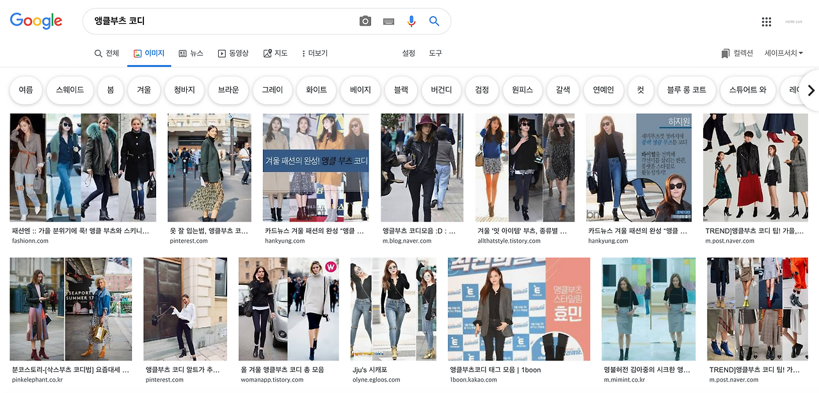Open input tools with the keyboard icon
This screenshot has height=393, width=819.
coord(388,20)
